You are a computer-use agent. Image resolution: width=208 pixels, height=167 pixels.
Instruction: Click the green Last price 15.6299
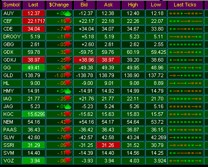pos(34,114)
